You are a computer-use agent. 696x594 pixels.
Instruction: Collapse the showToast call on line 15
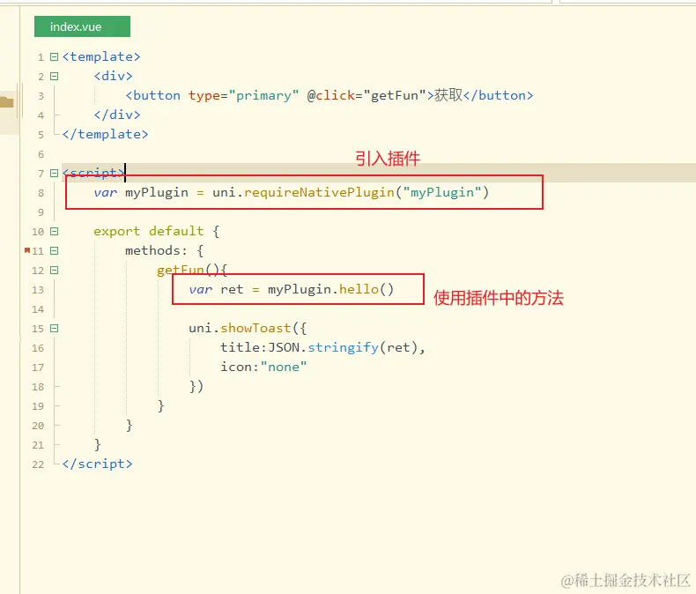click(54, 329)
